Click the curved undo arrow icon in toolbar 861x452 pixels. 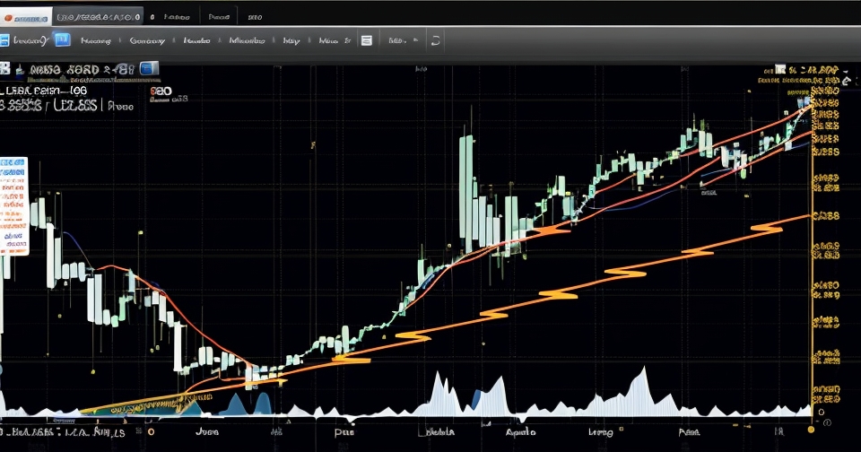click(x=436, y=40)
